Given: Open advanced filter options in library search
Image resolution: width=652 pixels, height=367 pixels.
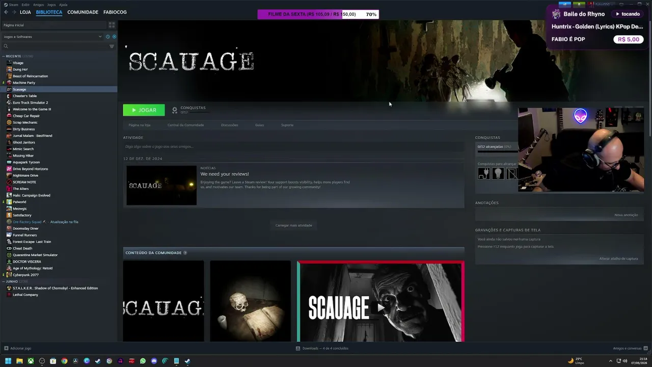Looking at the screenshot, I should 112,46.
